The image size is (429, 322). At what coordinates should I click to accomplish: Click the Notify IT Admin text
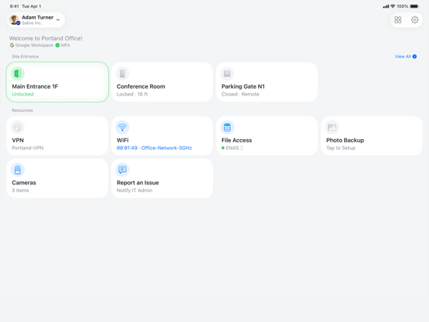pyautogui.click(x=134, y=191)
